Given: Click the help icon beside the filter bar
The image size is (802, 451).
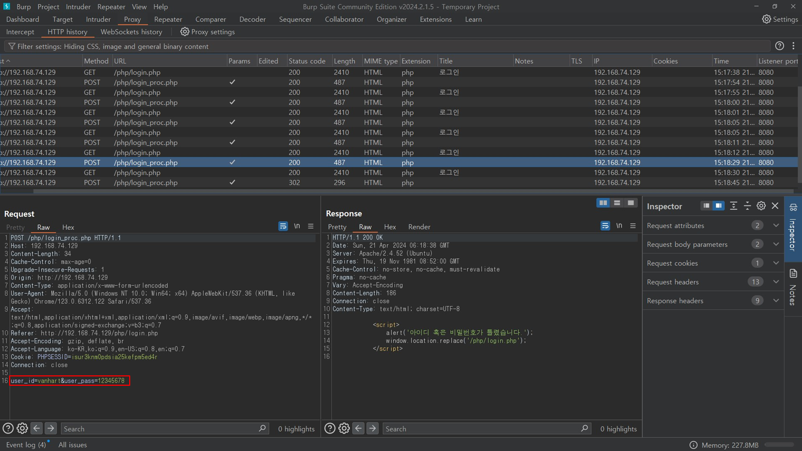Looking at the screenshot, I should click(x=779, y=46).
